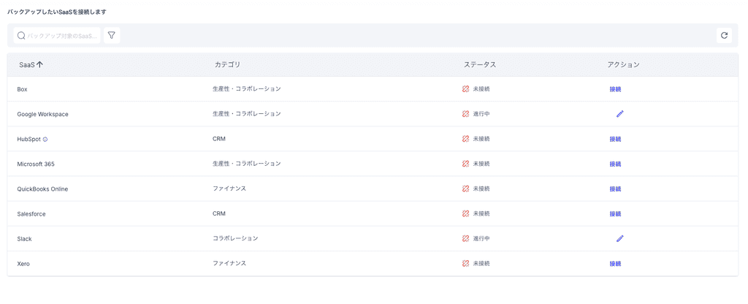This screenshot has width=748, height=304.
Task: Edit the Google Workspace connection
Action: coord(619,114)
